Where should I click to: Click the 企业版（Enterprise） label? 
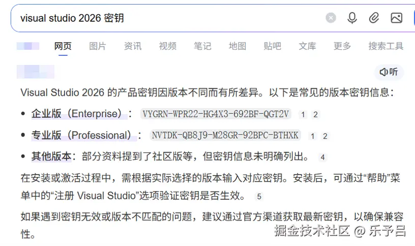click(79, 114)
